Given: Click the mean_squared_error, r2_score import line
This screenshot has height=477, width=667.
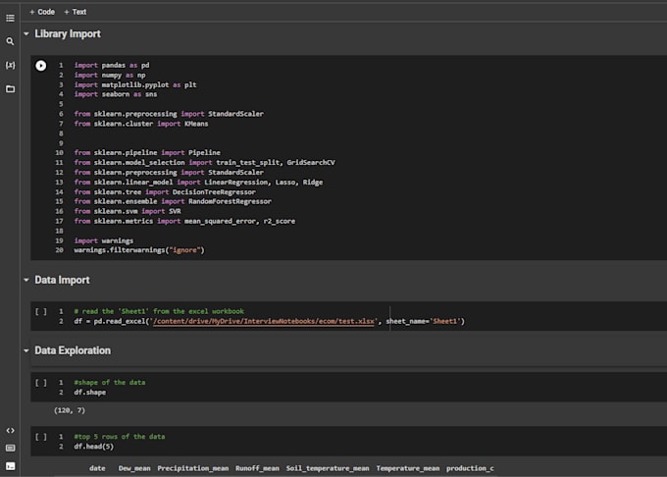Looking at the screenshot, I should pyautogui.click(x=184, y=221).
